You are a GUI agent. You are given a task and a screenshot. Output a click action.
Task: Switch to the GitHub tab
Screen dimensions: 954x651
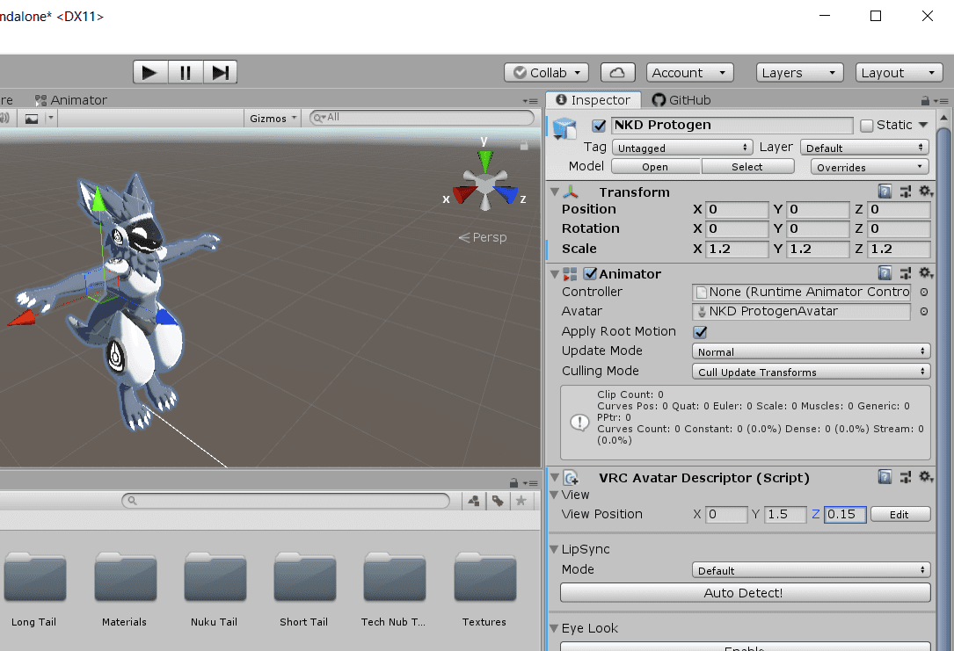(681, 100)
